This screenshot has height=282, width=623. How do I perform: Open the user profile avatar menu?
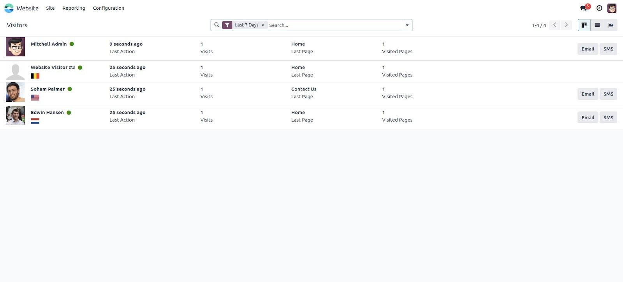coord(612,8)
